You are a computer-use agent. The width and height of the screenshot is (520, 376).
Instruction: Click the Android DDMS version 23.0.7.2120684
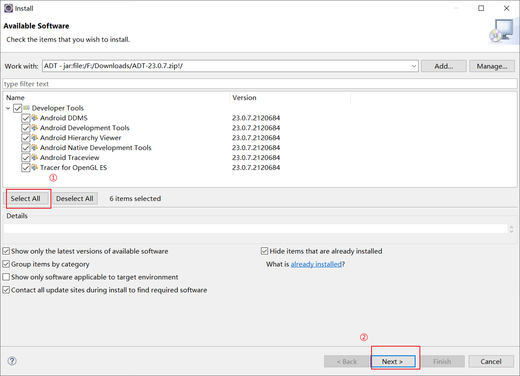coord(256,118)
